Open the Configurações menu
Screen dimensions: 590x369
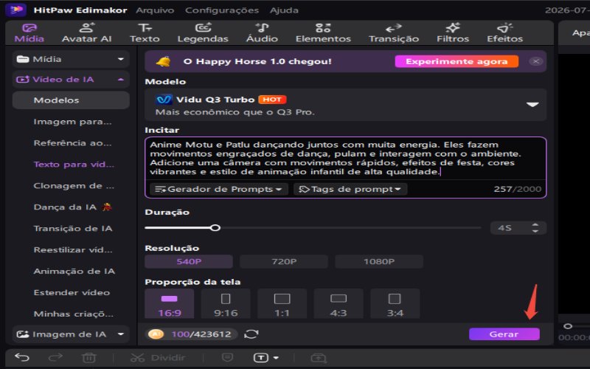[x=222, y=10]
